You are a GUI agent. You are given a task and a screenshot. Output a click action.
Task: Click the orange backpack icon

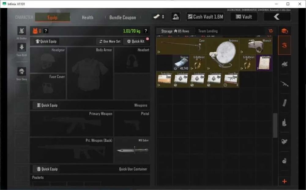pos(35,31)
